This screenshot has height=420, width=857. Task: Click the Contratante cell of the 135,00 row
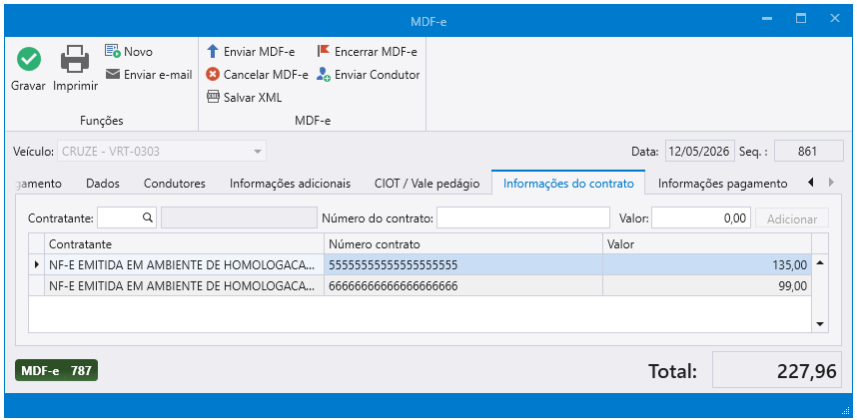click(x=184, y=265)
